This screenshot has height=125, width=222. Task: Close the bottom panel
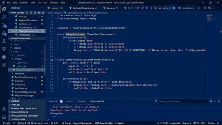[219, 101]
